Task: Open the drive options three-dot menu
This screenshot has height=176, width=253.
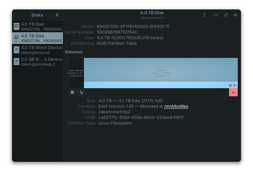Action: [x=205, y=15]
